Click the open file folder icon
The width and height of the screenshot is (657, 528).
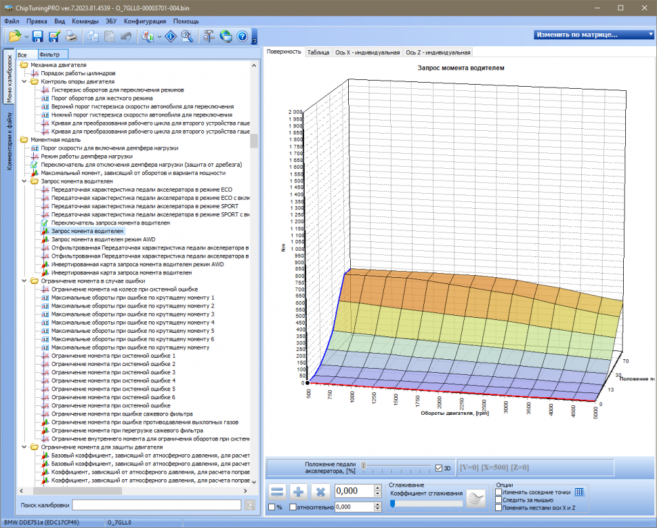(x=14, y=36)
